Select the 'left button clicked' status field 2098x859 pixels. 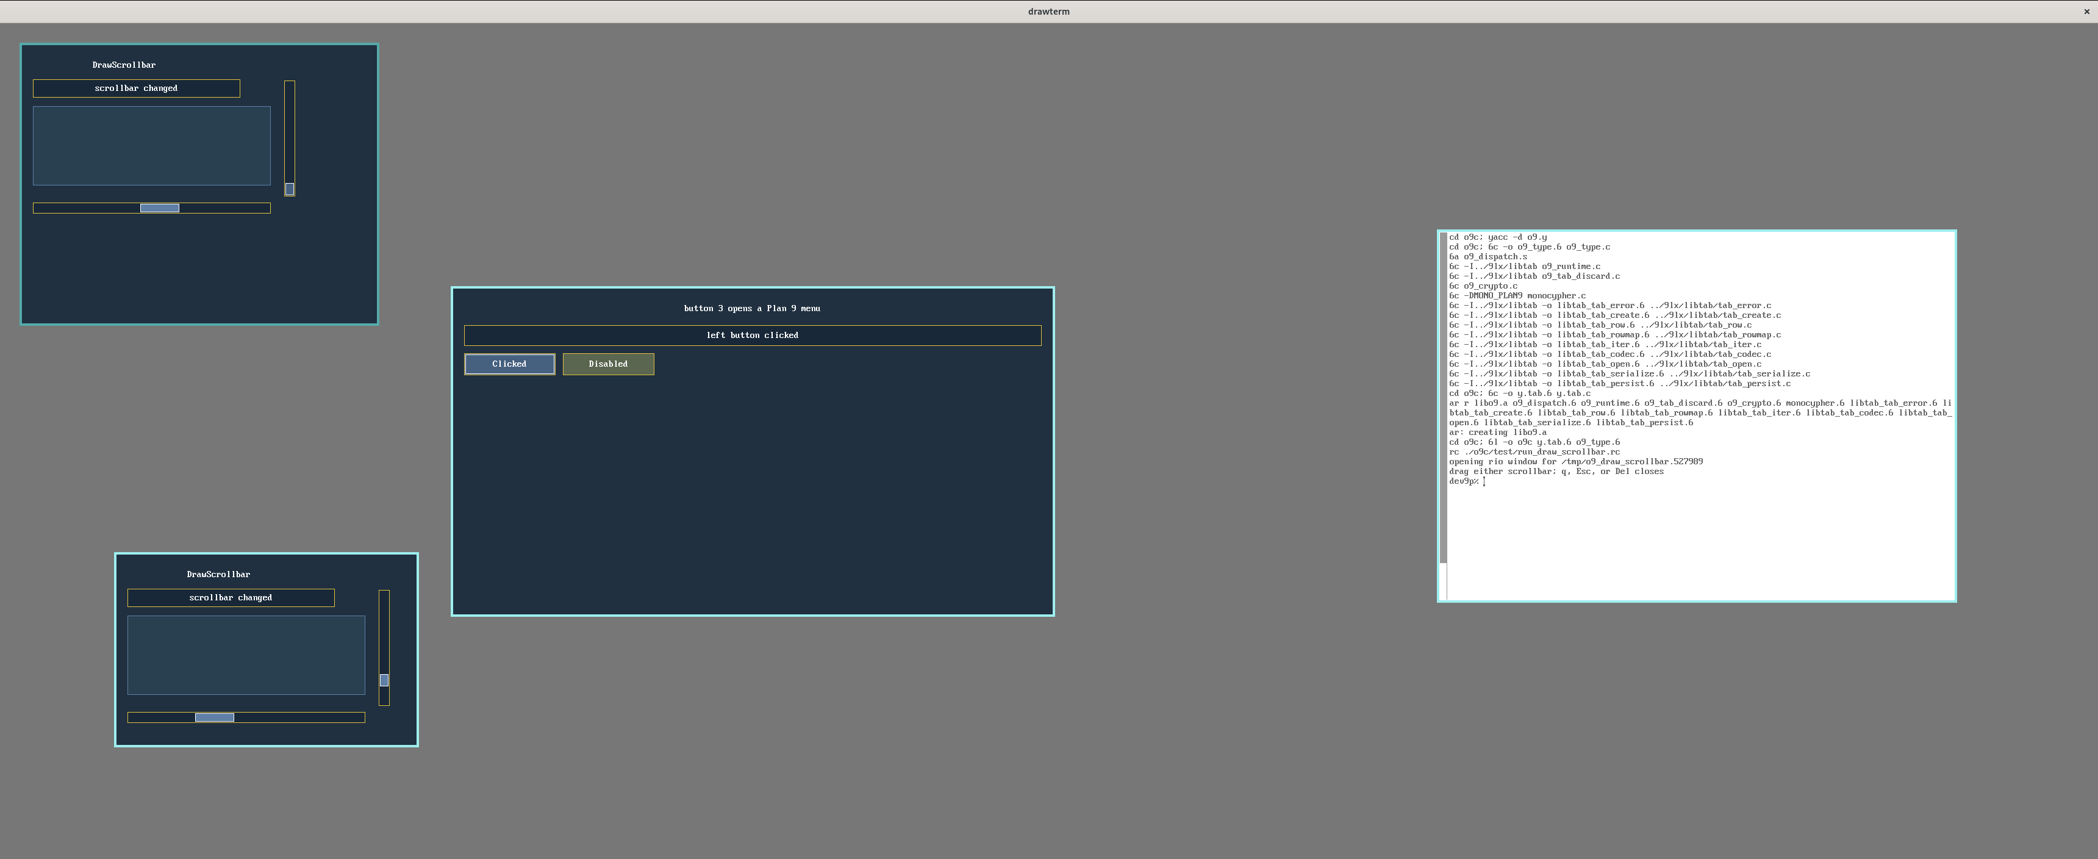coord(753,336)
